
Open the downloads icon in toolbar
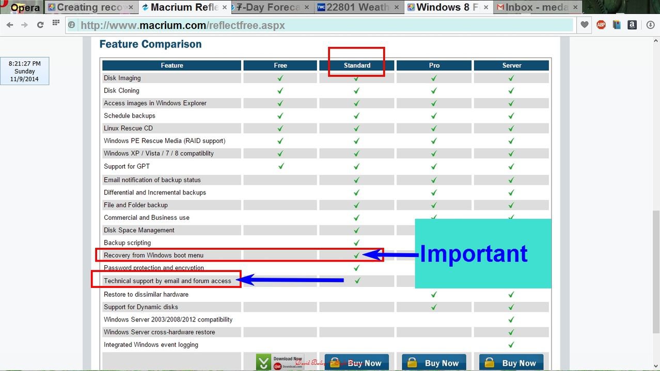[x=651, y=25]
